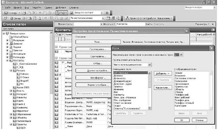Click the second icon right of the view dropdown
This screenshot has width=218, height=131.
(113, 18)
